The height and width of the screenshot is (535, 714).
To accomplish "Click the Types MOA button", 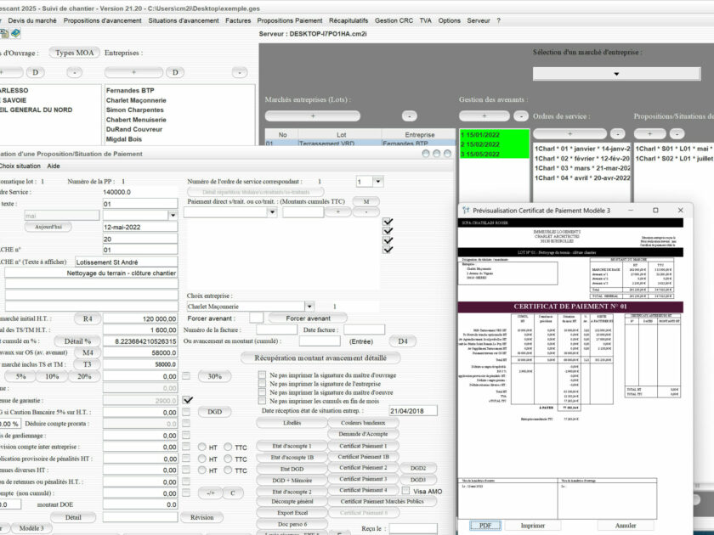I will (74, 53).
